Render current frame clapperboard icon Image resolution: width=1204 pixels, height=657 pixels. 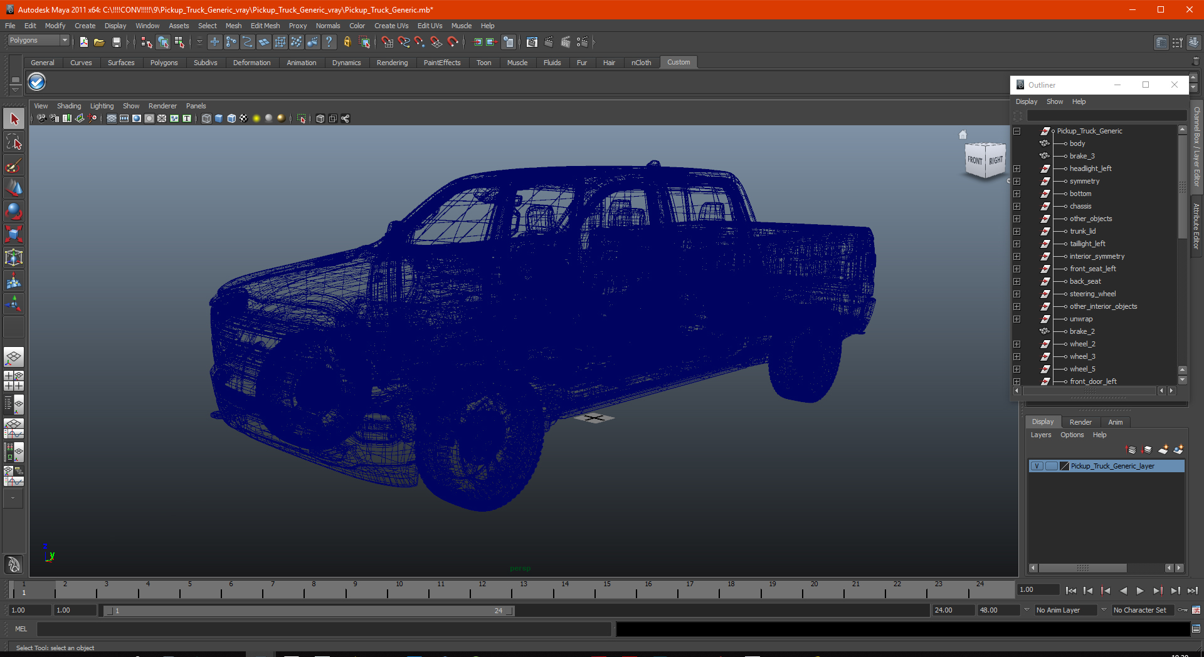(x=549, y=42)
